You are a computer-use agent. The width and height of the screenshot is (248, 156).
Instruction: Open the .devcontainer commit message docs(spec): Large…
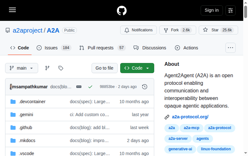point(90,102)
